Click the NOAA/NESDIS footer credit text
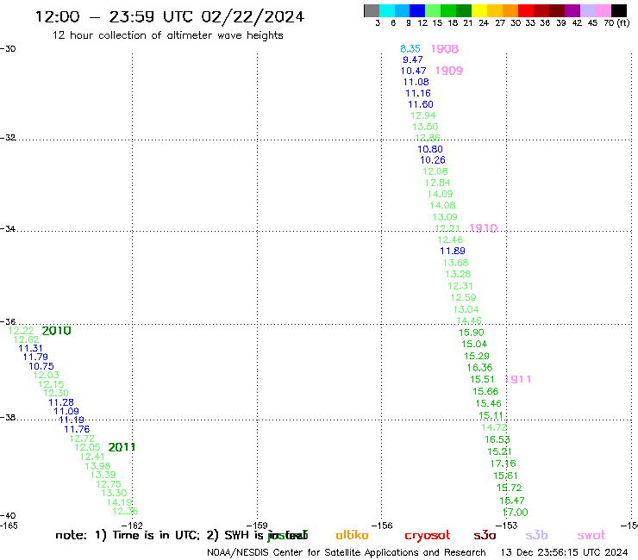 click(x=347, y=552)
